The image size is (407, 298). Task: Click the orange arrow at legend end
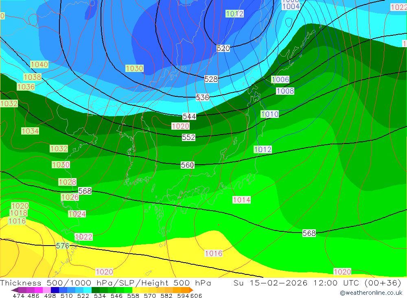tap(191, 290)
